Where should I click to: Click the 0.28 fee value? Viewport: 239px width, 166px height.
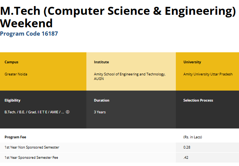186,147
